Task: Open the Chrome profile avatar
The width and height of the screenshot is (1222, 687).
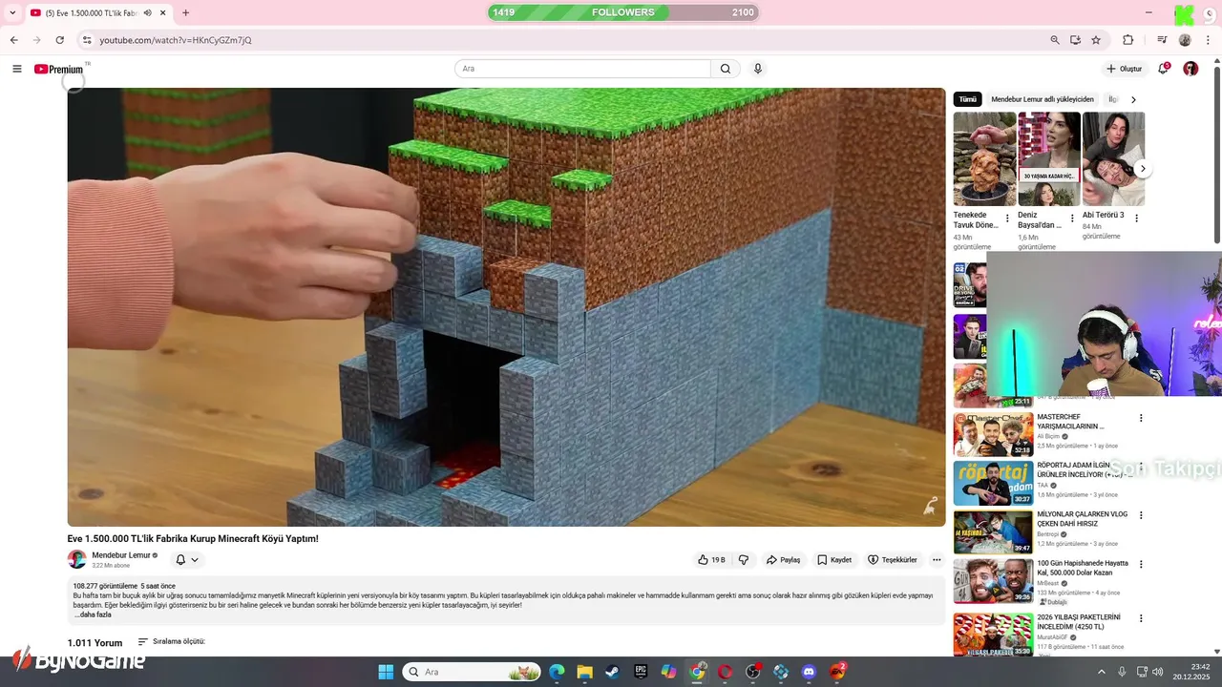Action: pyautogui.click(x=1185, y=40)
